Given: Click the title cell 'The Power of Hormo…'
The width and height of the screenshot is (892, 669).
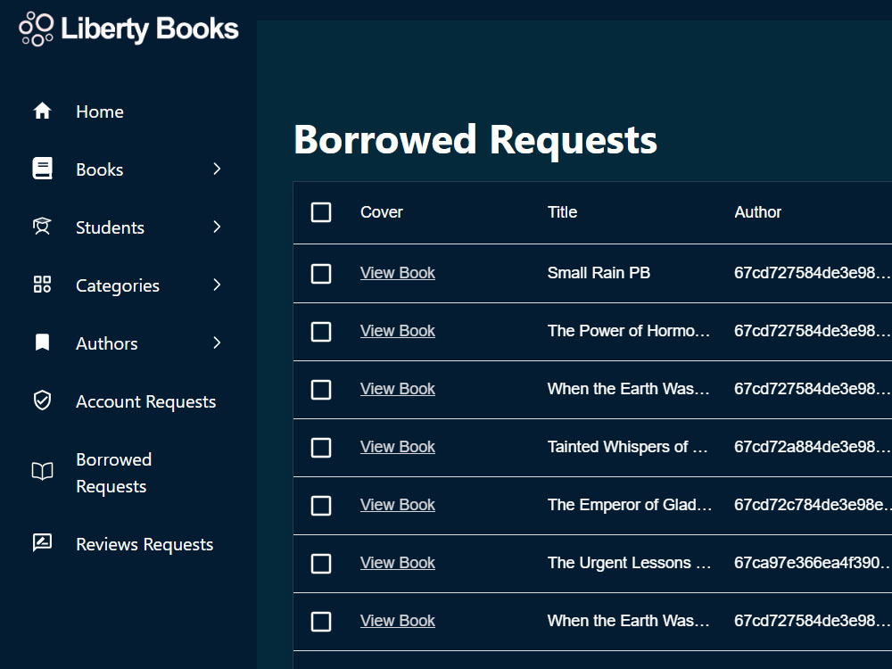Looking at the screenshot, I should click(x=629, y=331).
